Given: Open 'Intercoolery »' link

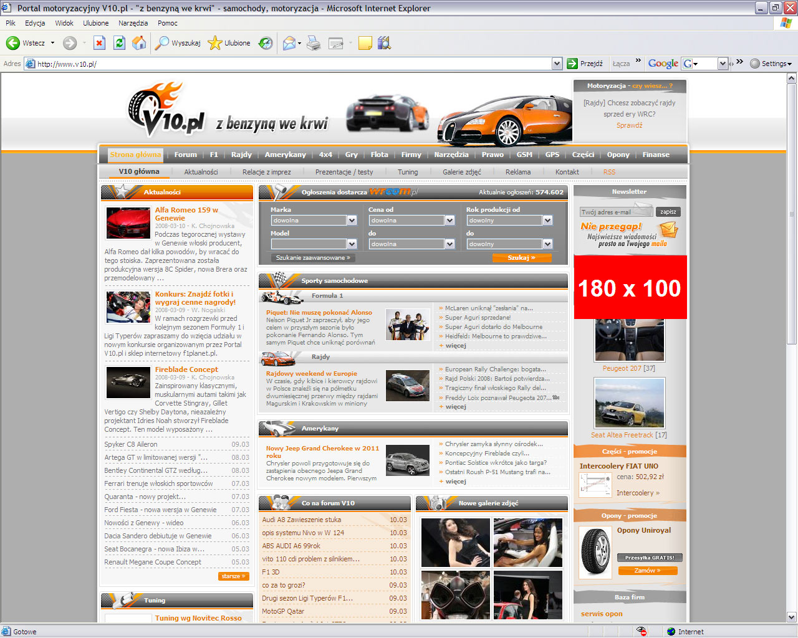Looking at the screenshot, I should point(638,493).
